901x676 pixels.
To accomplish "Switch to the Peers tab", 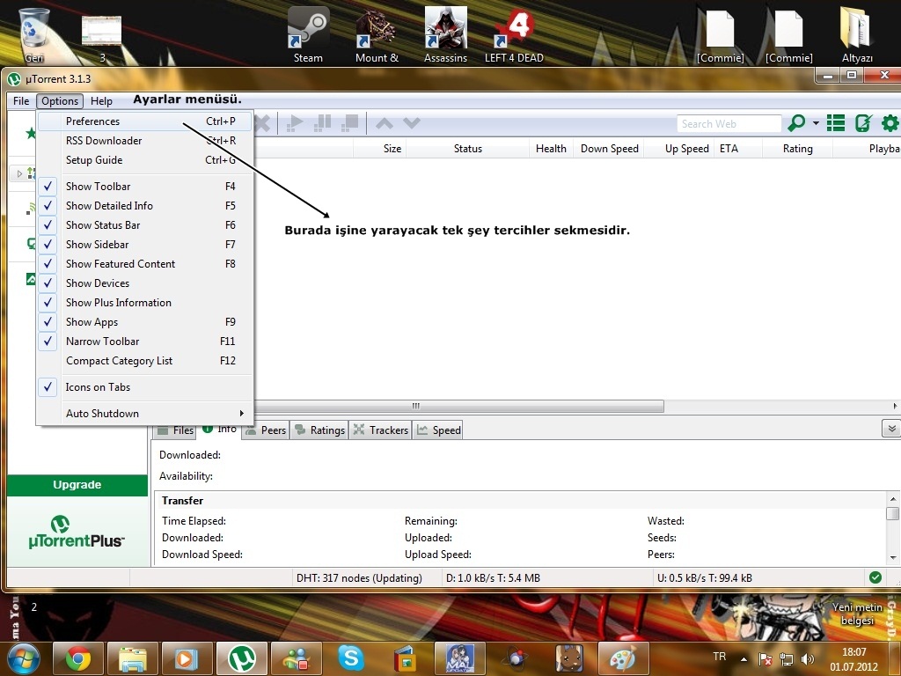I will [266, 430].
